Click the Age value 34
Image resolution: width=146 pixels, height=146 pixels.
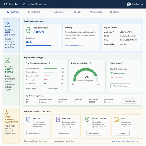pos(27,102)
